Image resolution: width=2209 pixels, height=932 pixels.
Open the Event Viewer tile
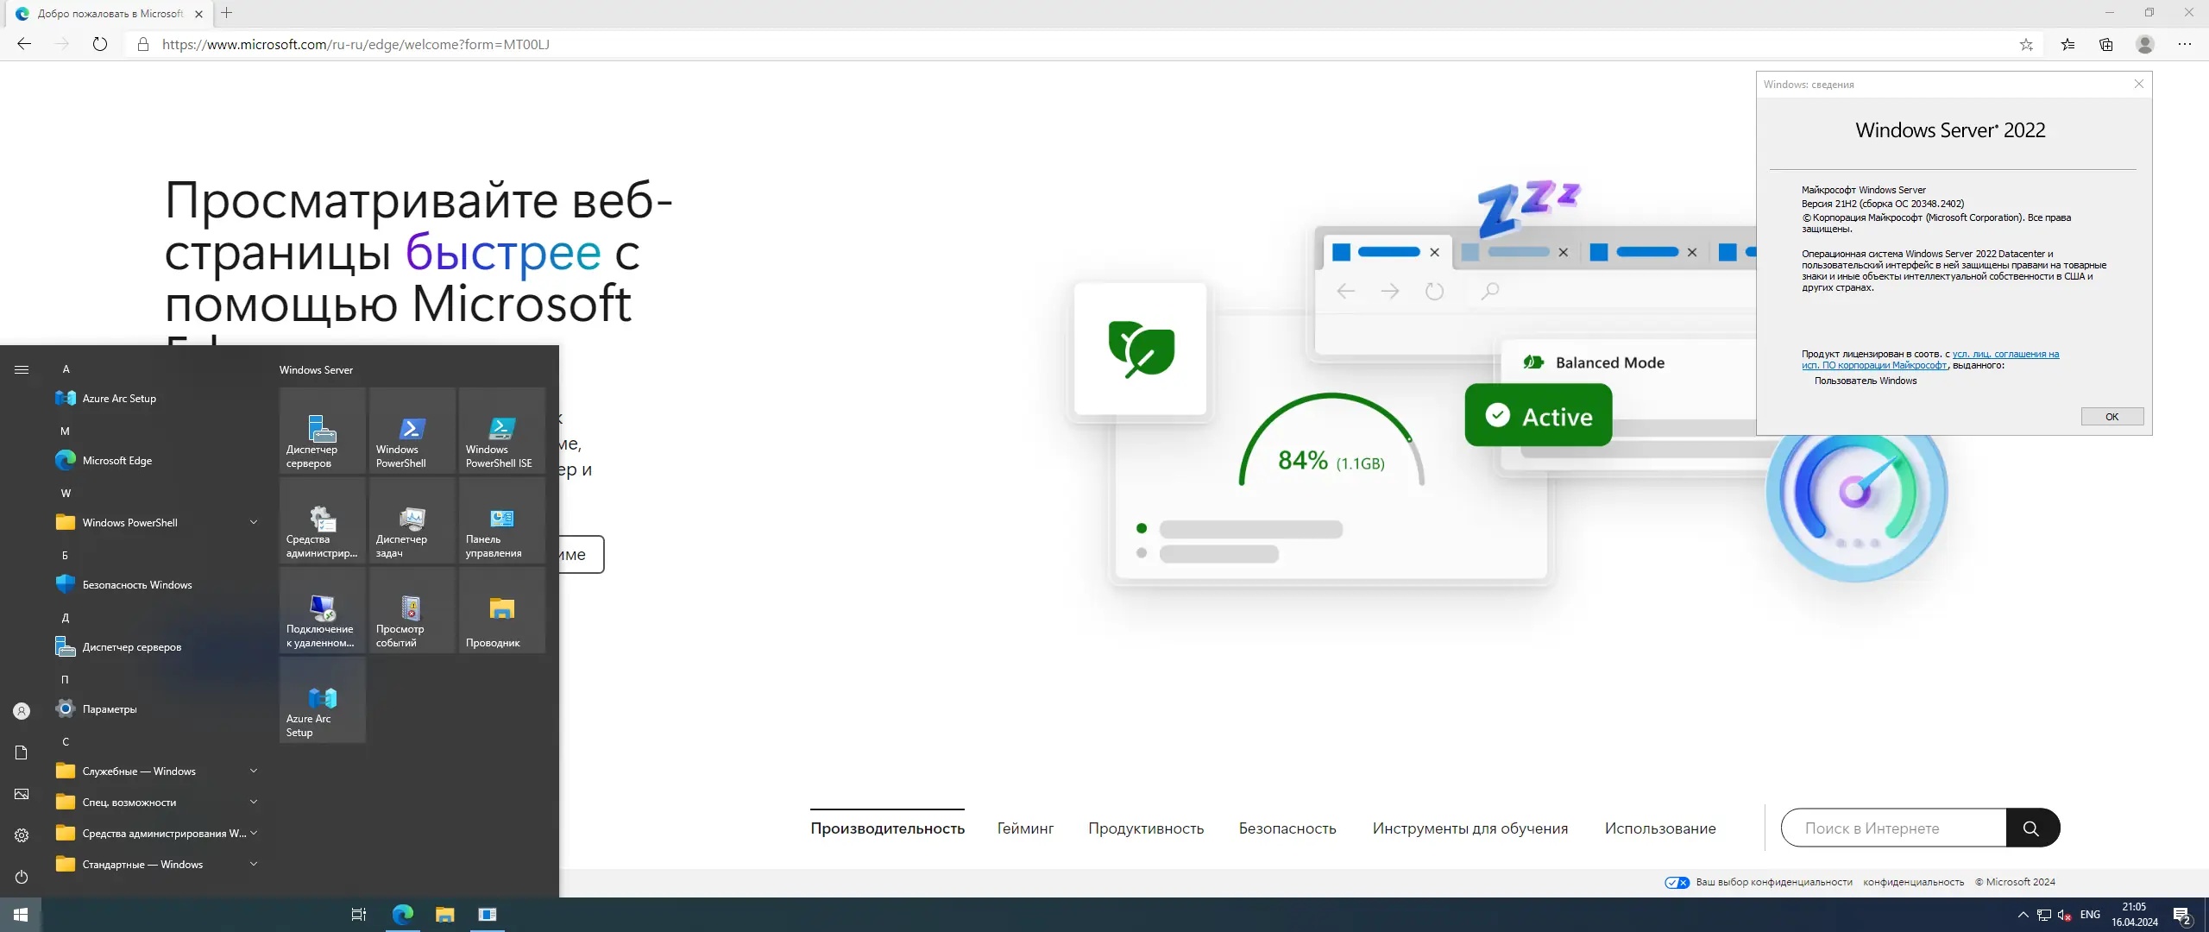tap(412, 609)
